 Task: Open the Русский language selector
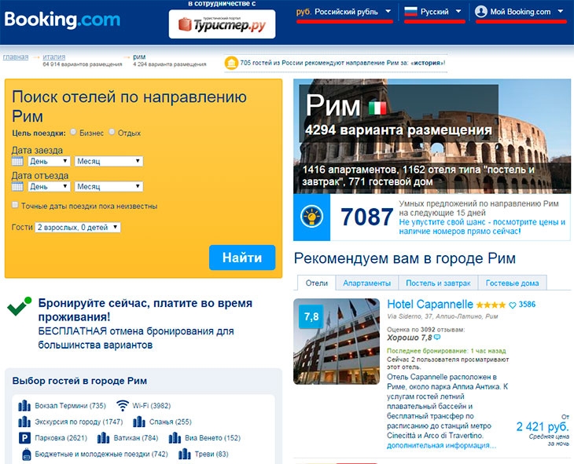pyautogui.click(x=433, y=12)
